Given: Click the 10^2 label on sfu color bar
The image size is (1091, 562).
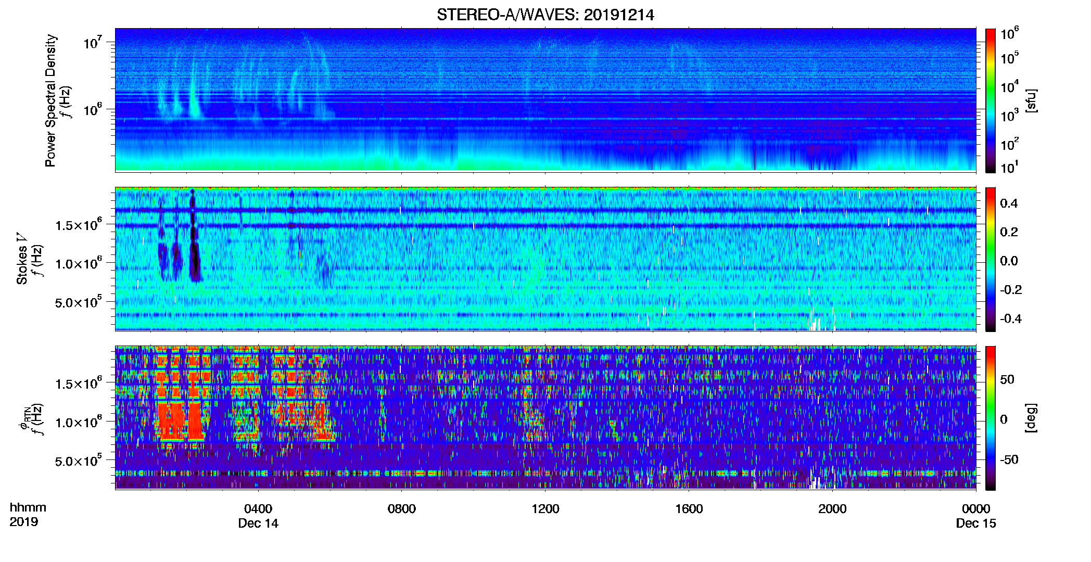Looking at the screenshot, I should coord(1009,144).
